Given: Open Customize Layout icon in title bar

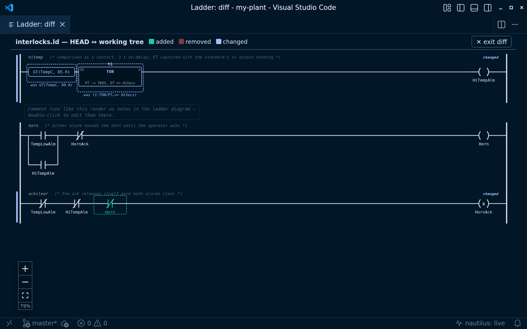Looking at the screenshot, I should click(447, 8).
